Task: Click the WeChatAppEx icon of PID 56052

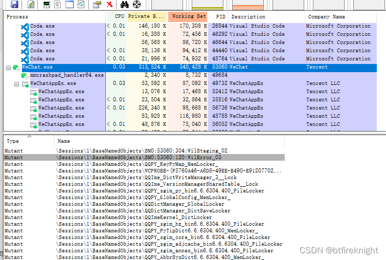Action: pyautogui.click(x=33, y=125)
